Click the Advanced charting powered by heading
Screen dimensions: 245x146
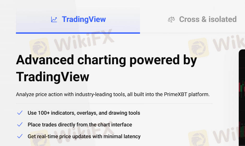click(106, 60)
